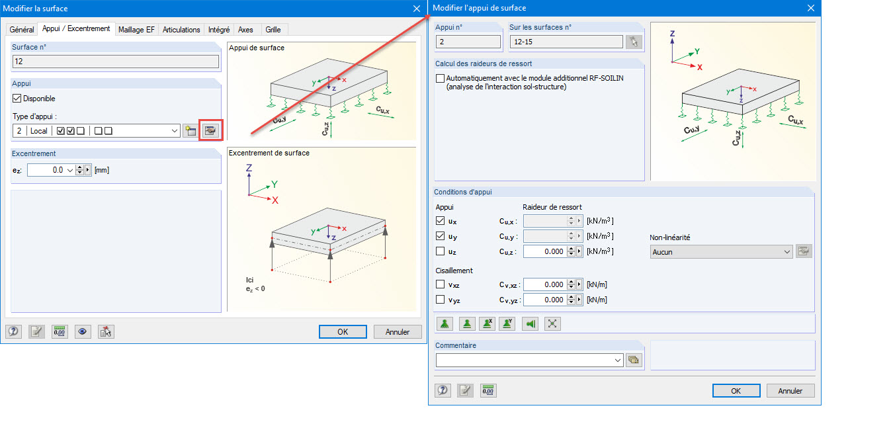Image resolution: width=893 pixels, height=426 pixels.
Task: Adjust the Cv,xz stiffness spinner
Action: point(572,284)
